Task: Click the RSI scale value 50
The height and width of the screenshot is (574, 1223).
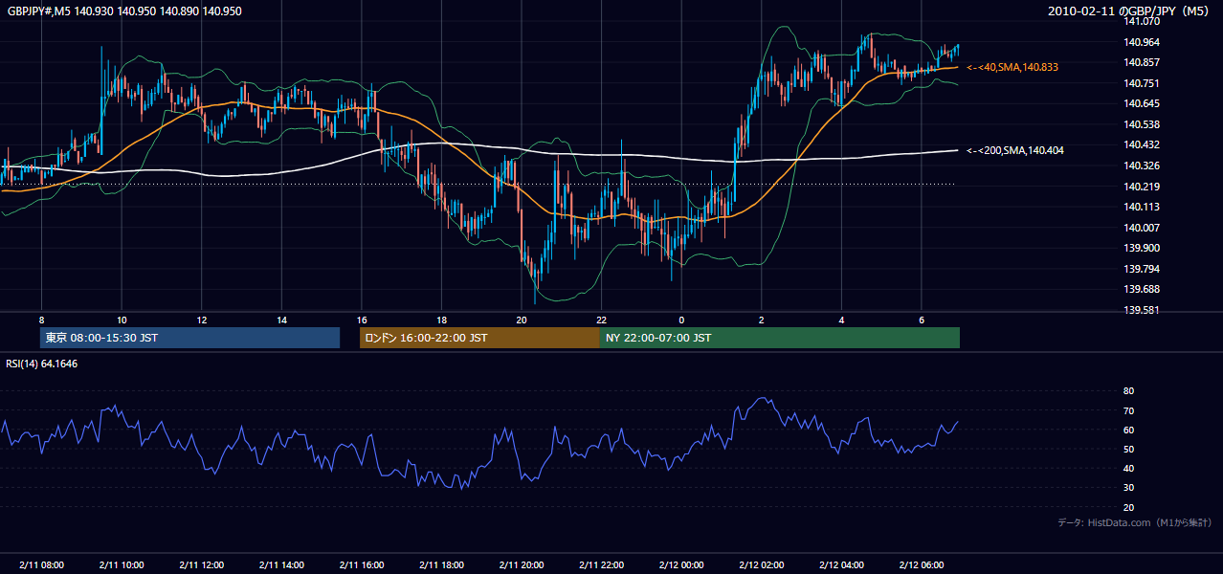Action: 1128,449
